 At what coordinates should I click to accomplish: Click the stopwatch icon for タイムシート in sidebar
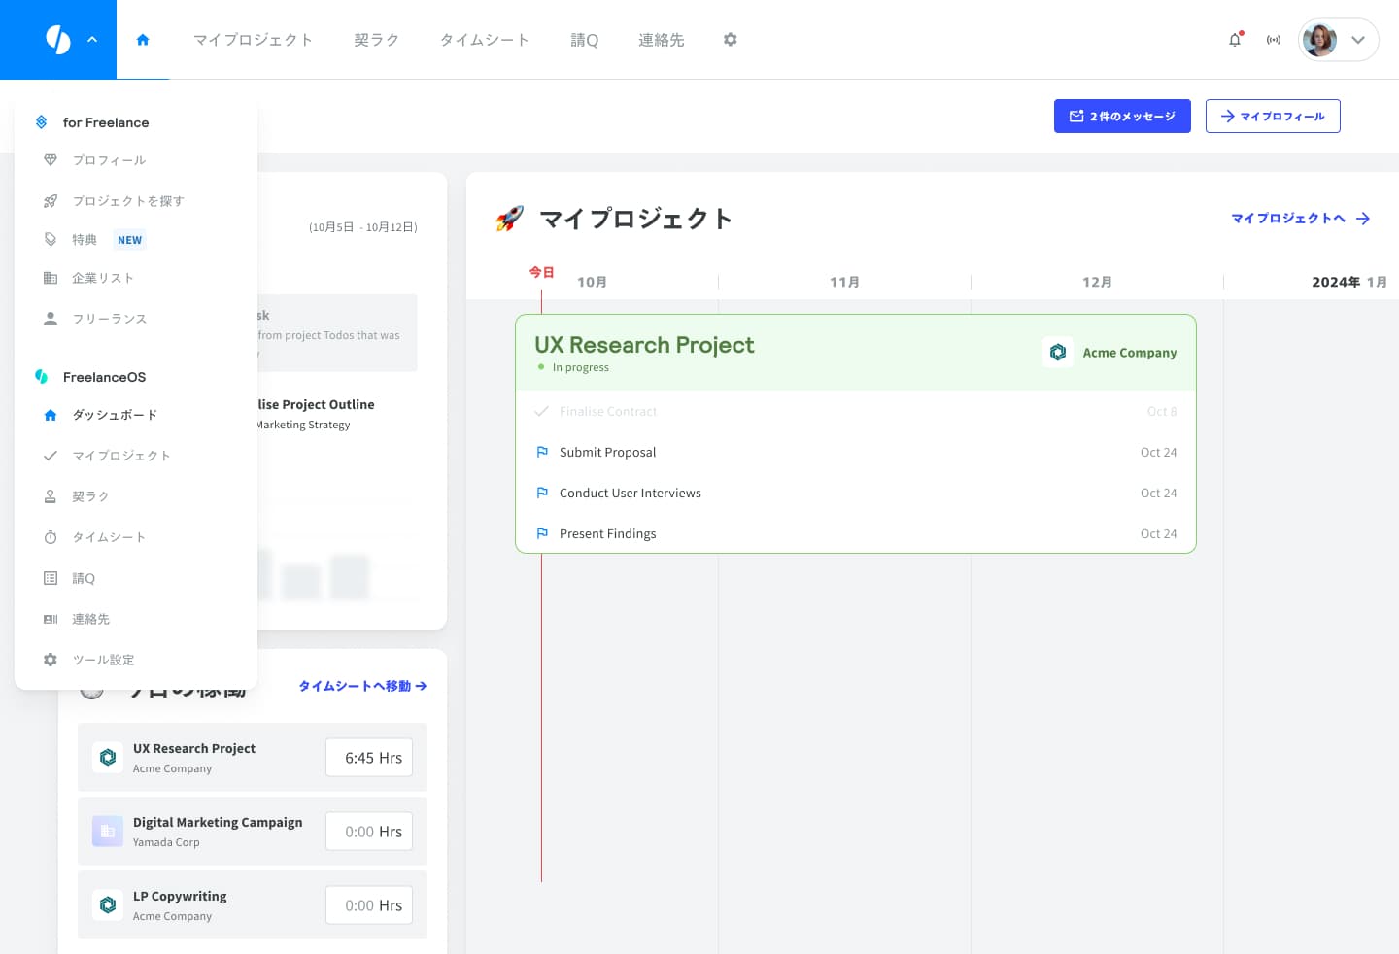[51, 537]
